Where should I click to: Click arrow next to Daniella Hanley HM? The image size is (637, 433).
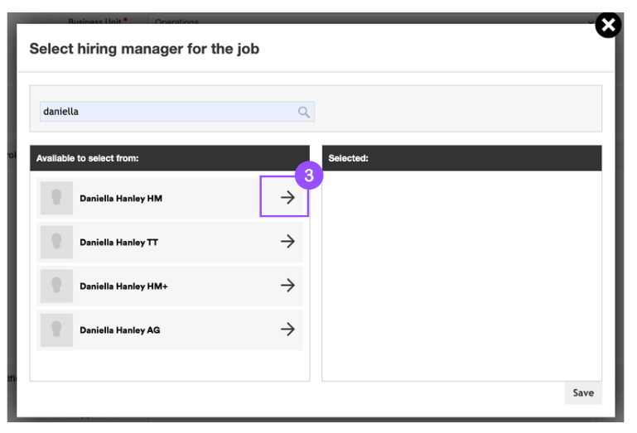tap(287, 198)
